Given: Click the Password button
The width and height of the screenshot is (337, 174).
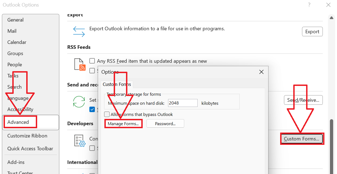Looking at the screenshot, I should click(165, 124).
